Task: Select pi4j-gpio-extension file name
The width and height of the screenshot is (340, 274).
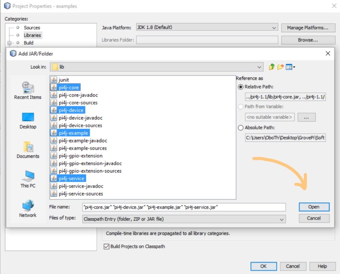Action: 80,156
